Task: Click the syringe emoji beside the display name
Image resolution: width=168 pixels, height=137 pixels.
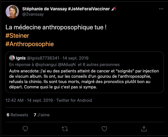Action: pyautogui.click(x=113, y=9)
